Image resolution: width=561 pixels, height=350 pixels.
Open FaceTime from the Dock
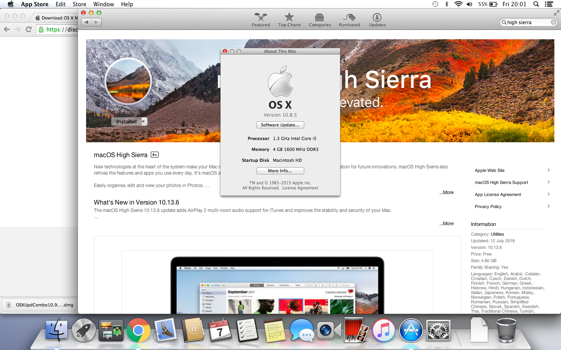click(x=329, y=331)
